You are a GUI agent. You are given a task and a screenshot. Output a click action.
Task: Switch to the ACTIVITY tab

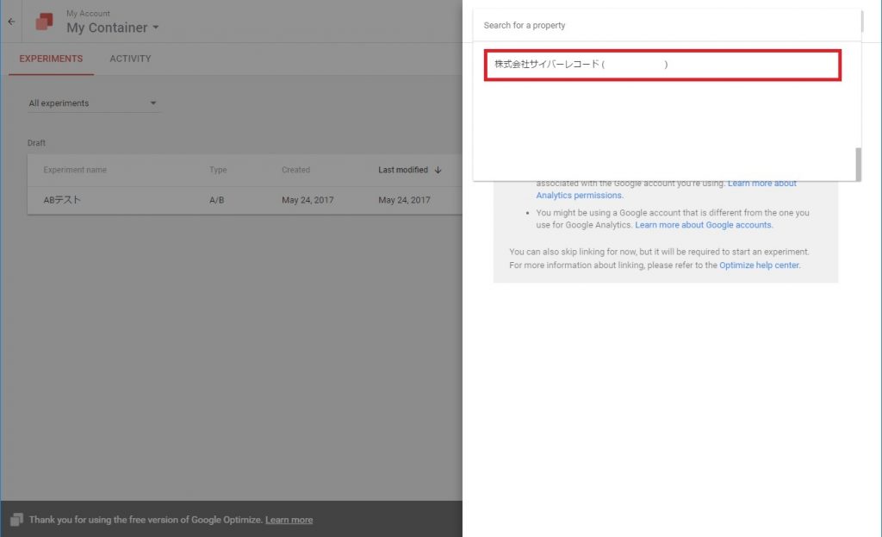coord(131,59)
